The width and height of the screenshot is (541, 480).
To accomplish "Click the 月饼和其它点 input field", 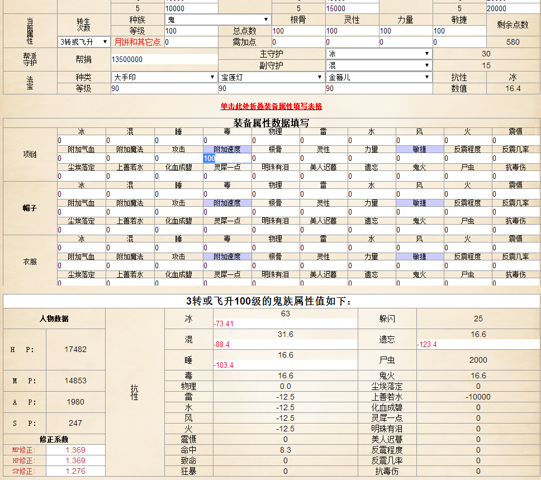I will [190, 42].
